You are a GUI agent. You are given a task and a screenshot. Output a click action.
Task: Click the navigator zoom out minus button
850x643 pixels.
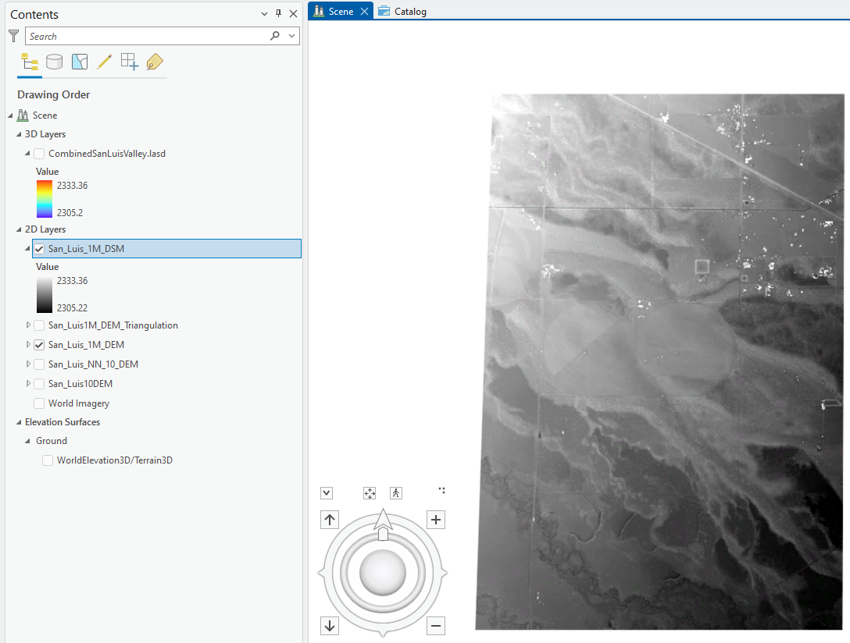(x=436, y=625)
